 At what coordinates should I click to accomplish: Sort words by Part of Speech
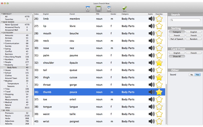click(177, 39)
